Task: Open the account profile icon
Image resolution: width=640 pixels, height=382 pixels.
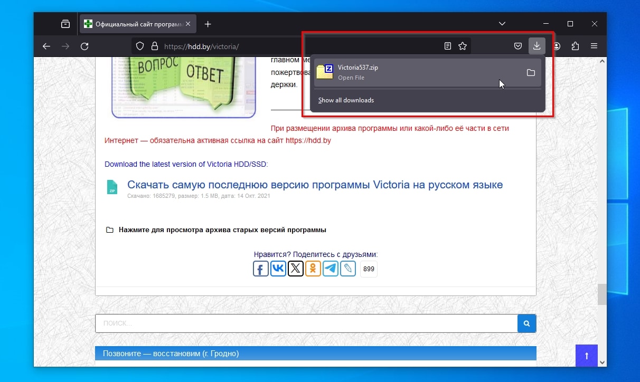Action: [x=557, y=46]
